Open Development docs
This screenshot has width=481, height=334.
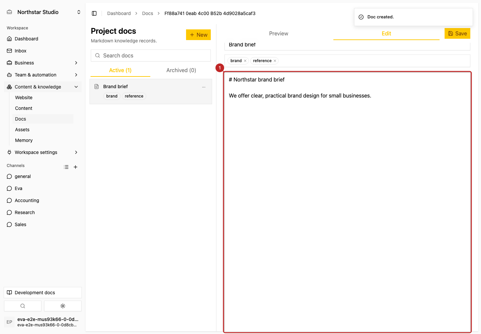[x=43, y=293]
